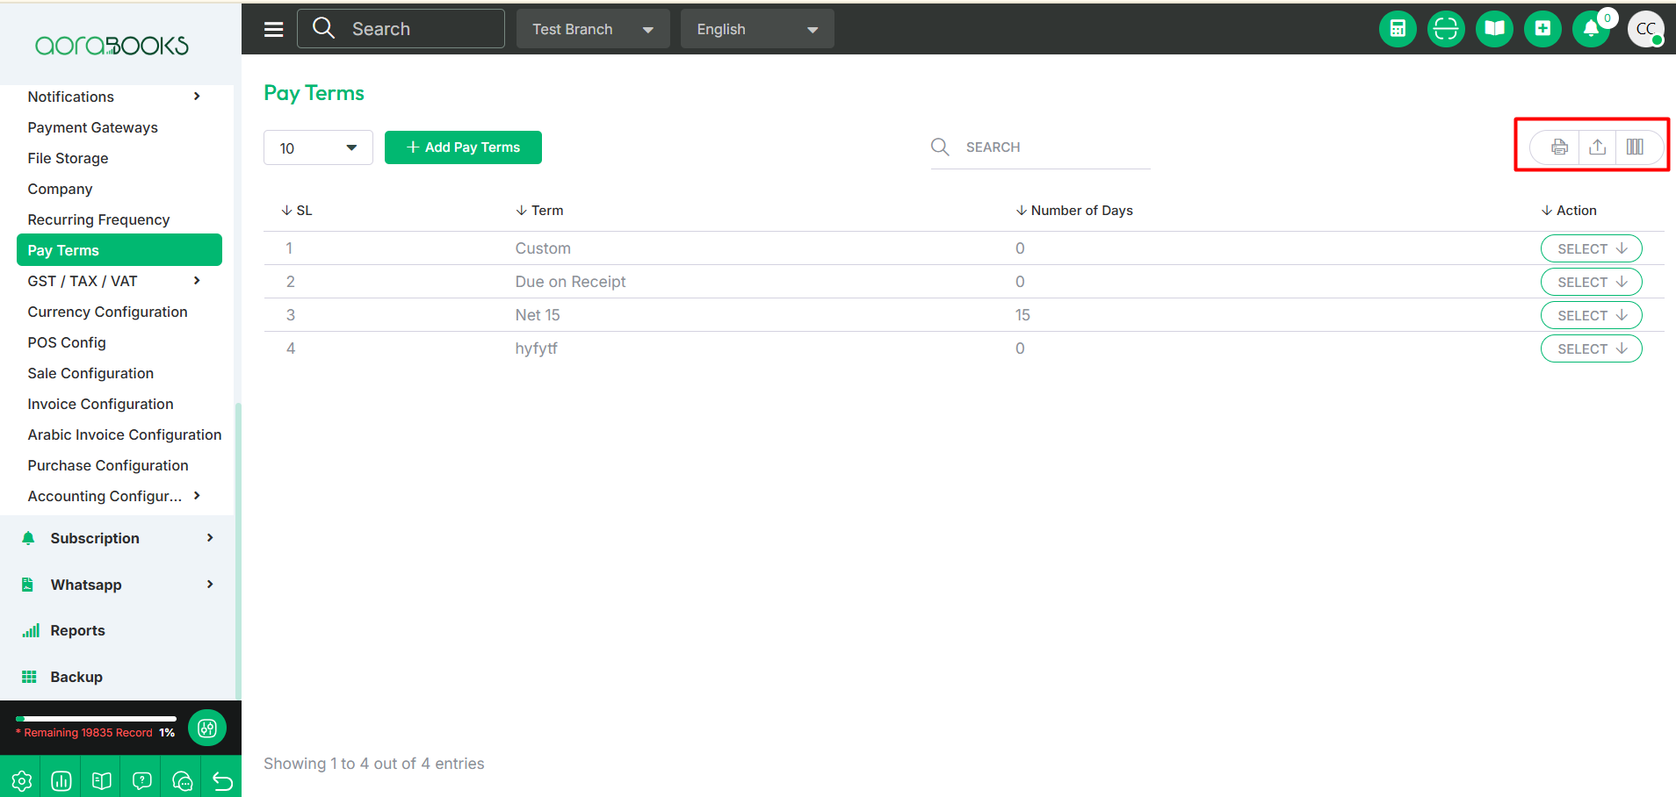The image size is (1676, 797).
Task: Open the help question icon in footer
Action: pyautogui.click(x=142, y=781)
